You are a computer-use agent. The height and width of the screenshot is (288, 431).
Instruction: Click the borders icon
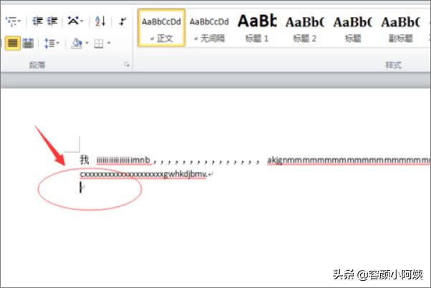(x=99, y=44)
